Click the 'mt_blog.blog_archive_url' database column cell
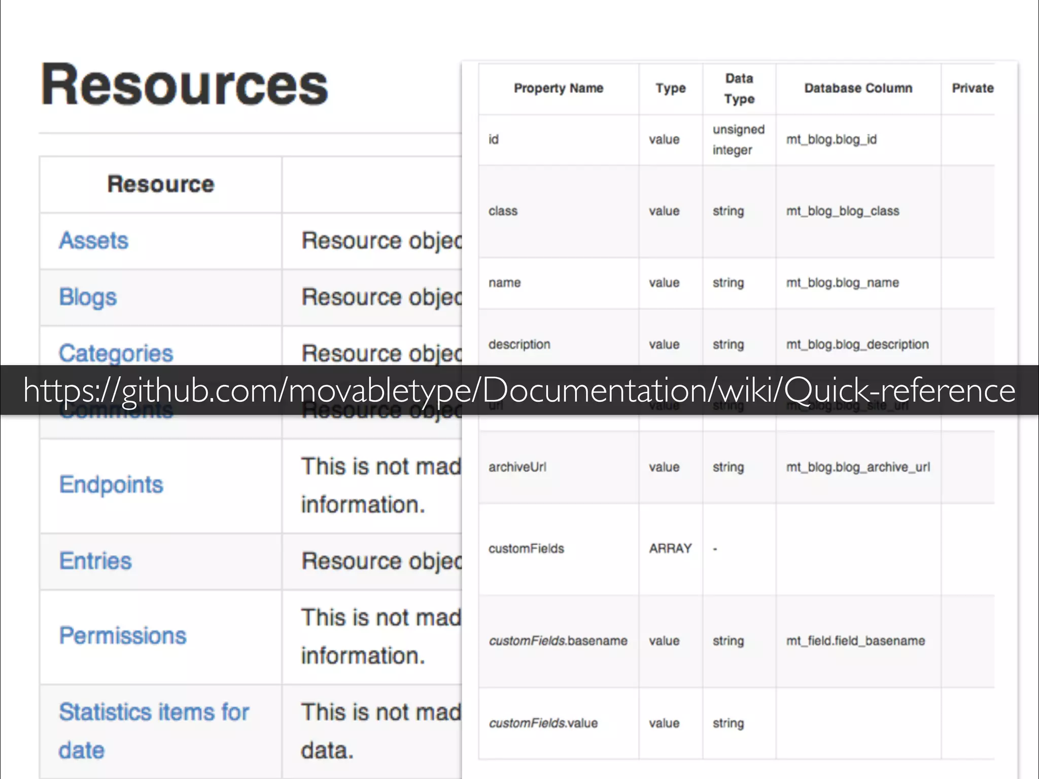 (858, 467)
